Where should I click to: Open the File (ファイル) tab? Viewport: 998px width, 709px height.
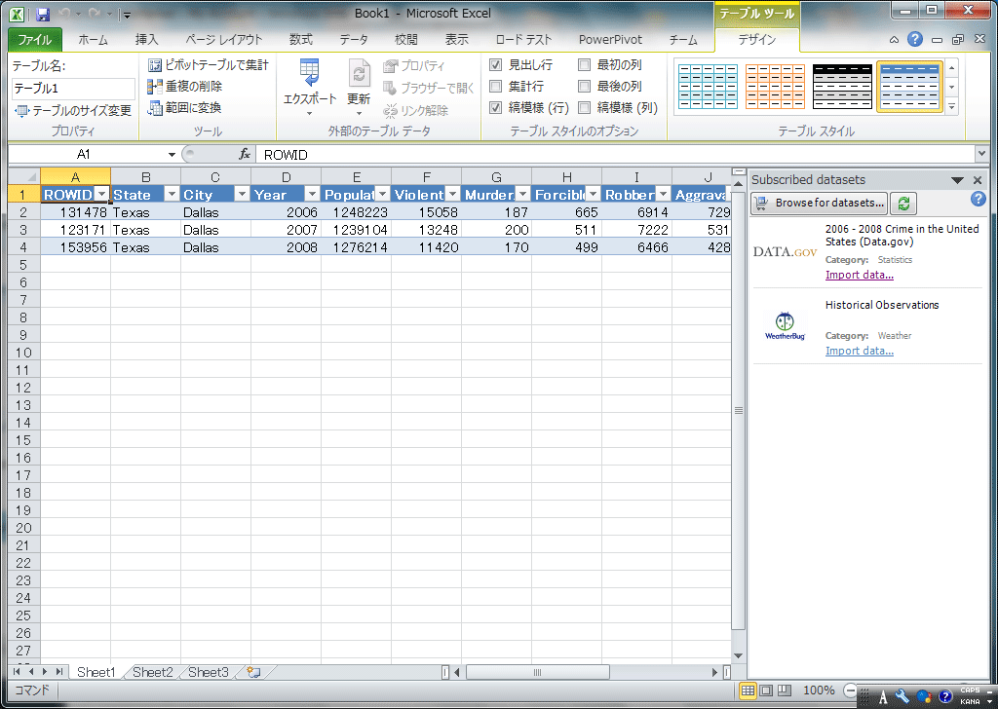click(x=35, y=39)
